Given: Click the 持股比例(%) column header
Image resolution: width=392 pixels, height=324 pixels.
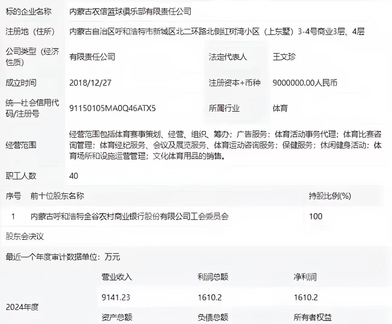Looking at the screenshot, I should [330, 196].
